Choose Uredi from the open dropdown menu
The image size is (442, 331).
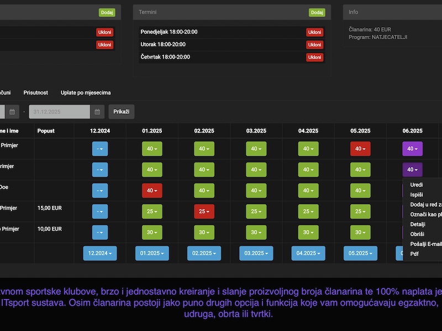(417, 185)
